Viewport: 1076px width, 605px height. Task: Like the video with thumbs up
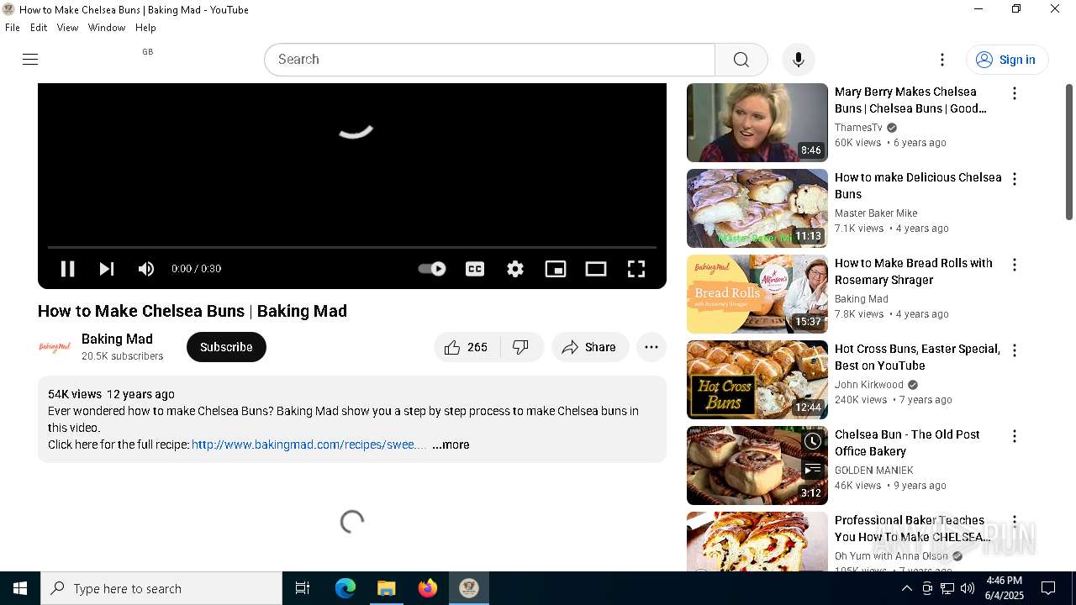click(467, 347)
